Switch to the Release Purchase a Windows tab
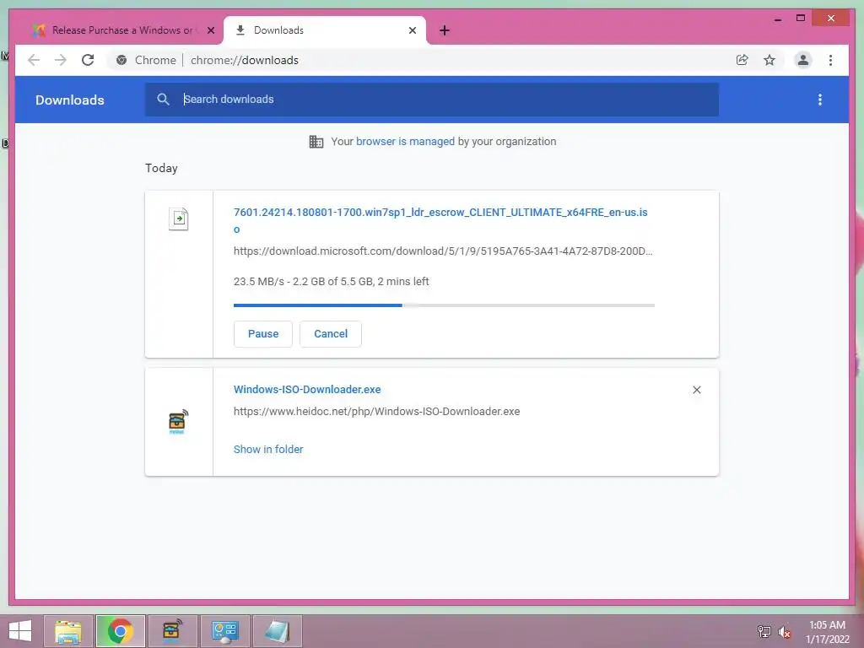The width and height of the screenshot is (864, 648). 121,30
